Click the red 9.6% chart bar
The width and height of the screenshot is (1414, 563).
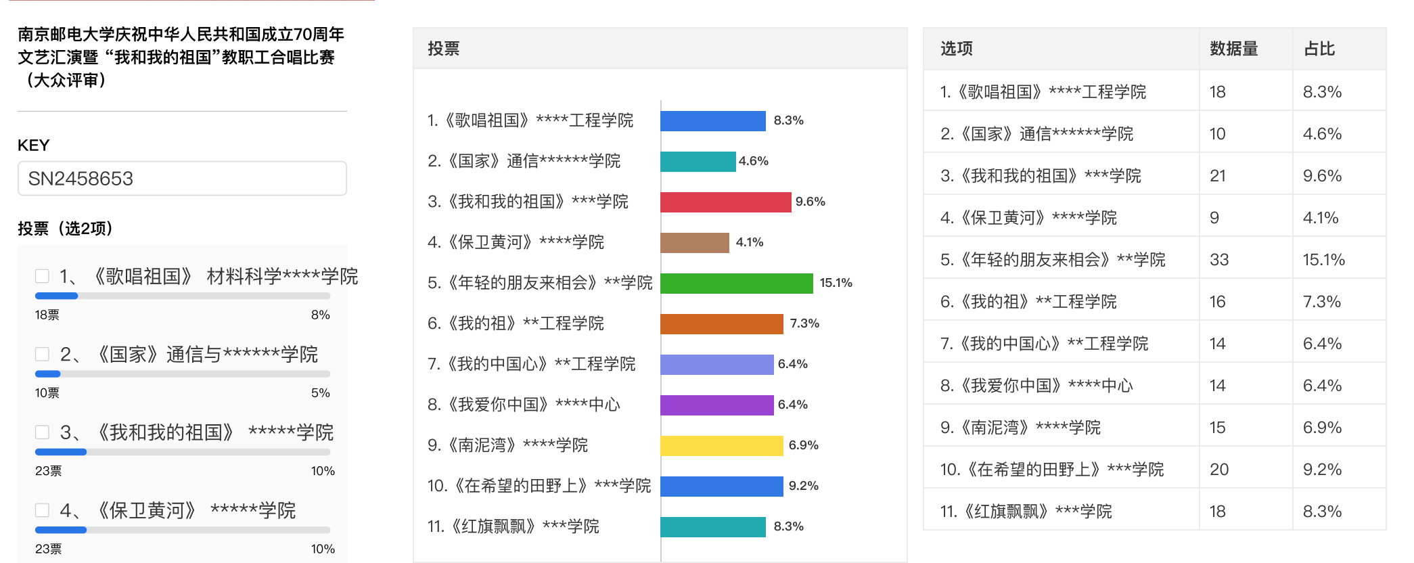(726, 202)
